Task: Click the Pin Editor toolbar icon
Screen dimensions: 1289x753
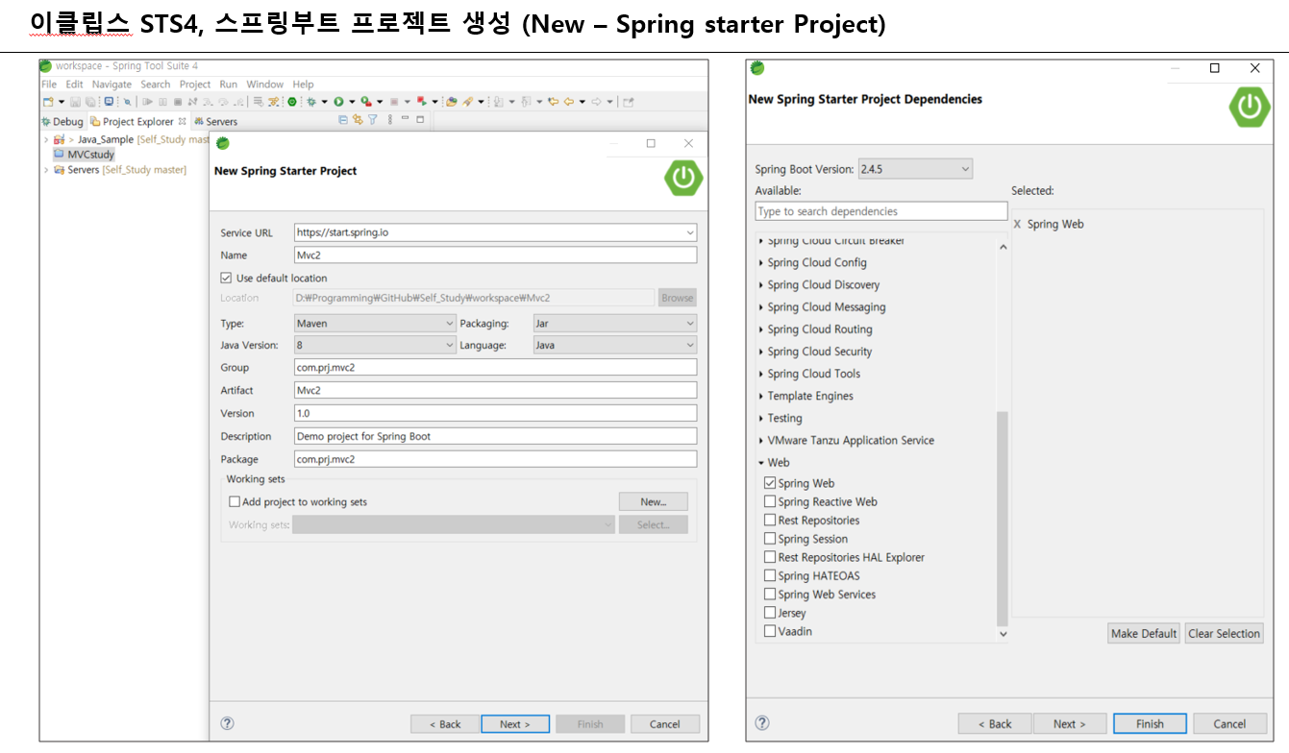Action: pyautogui.click(x=629, y=102)
